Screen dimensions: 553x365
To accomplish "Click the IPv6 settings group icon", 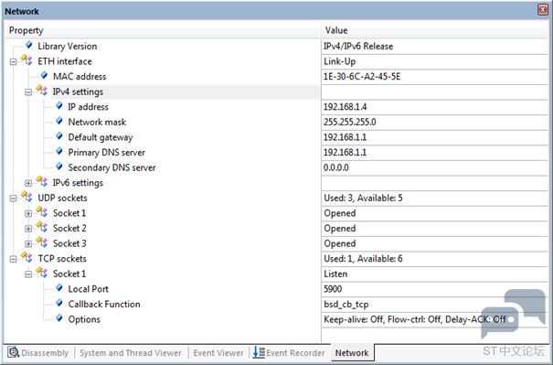I will [x=42, y=181].
